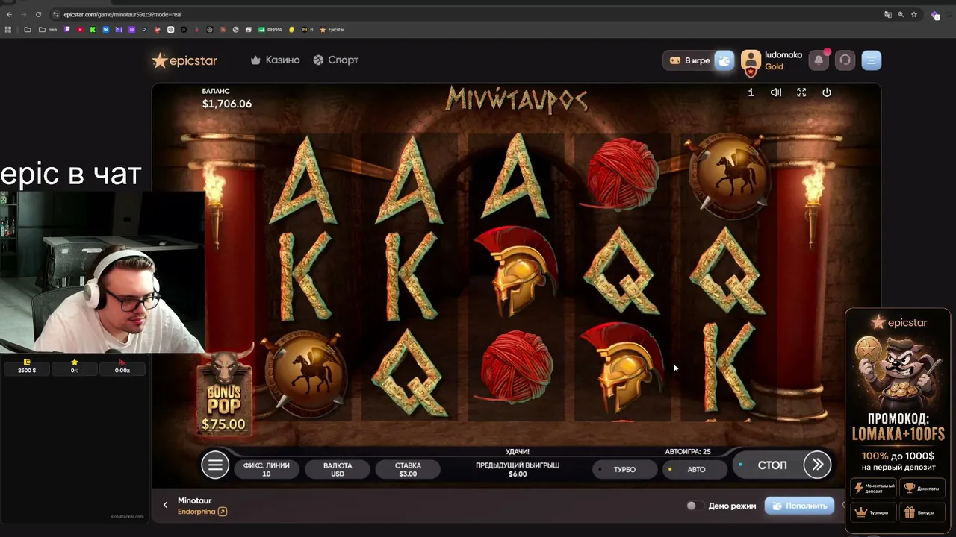This screenshot has width=956, height=537.
Task: Open the Endorphina provider link icon
Action: point(222,512)
